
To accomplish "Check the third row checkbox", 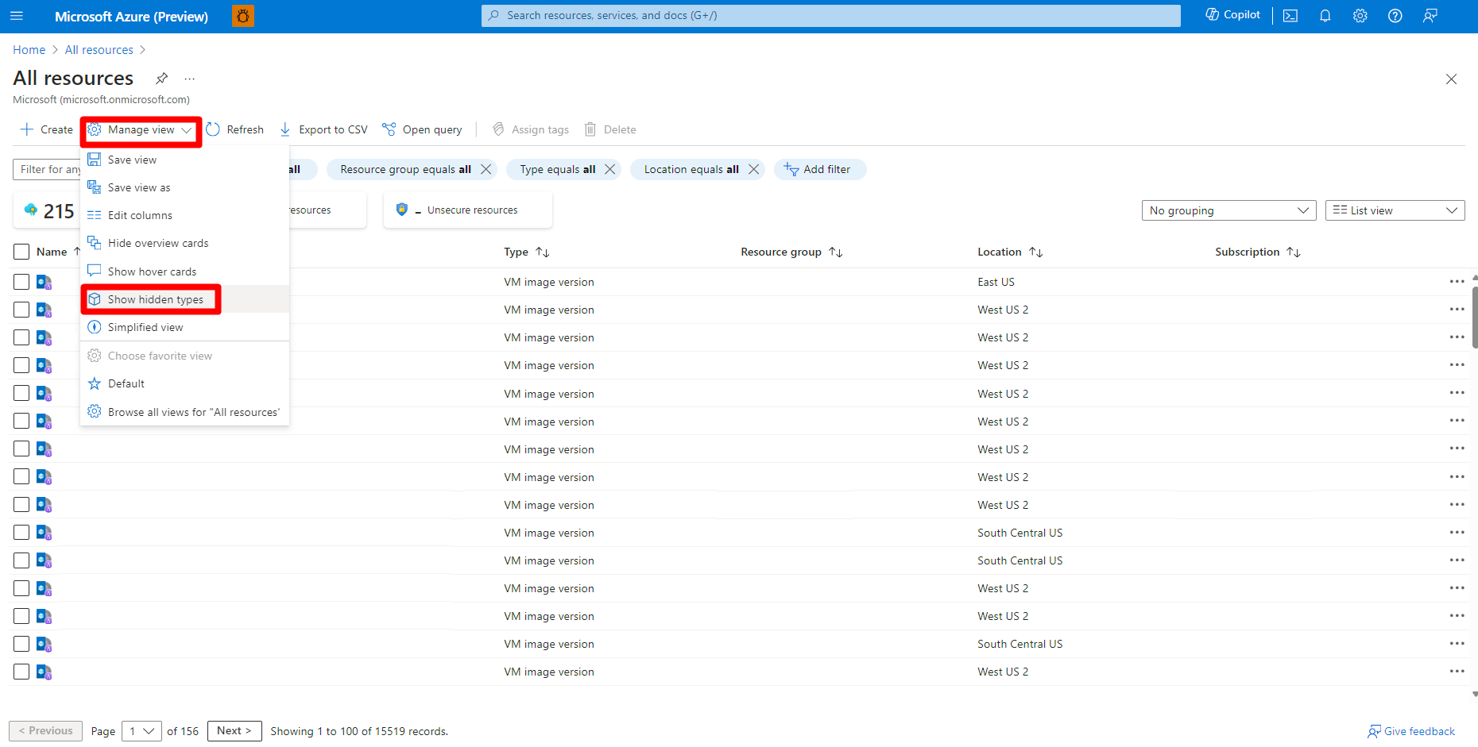I will [x=21, y=337].
